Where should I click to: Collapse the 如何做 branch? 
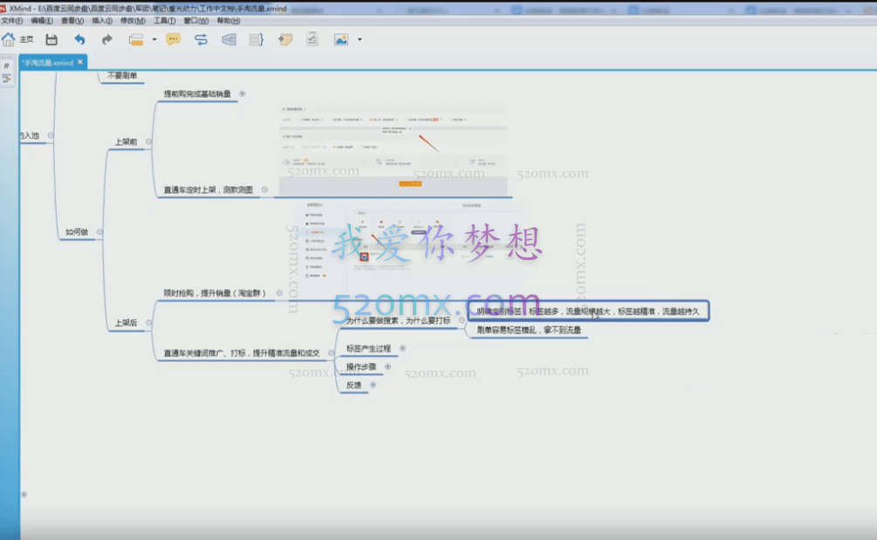[99, 232]
